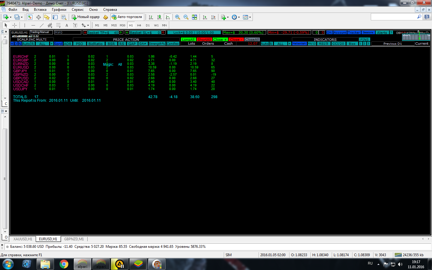The height and width of the screenshot is (270, 432).
Task: Click the EURUSD row in report
Action: tap(114, 67)
